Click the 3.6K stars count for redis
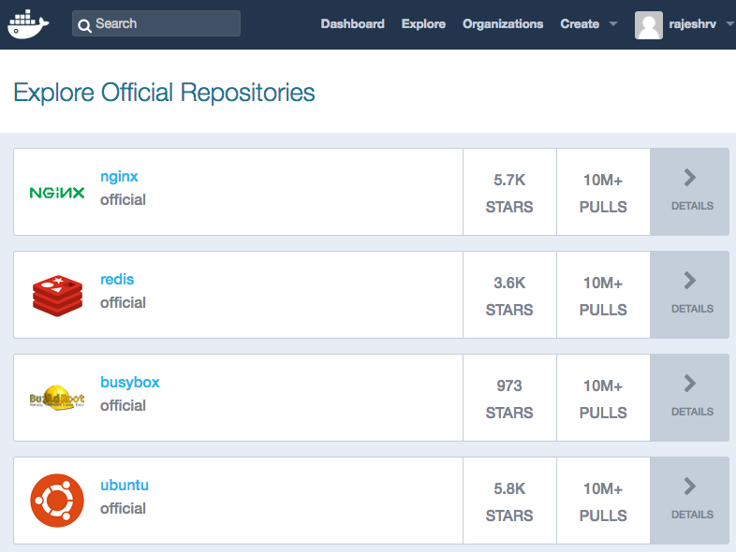This screenshot has height=552, width=736. coord(509,283)
